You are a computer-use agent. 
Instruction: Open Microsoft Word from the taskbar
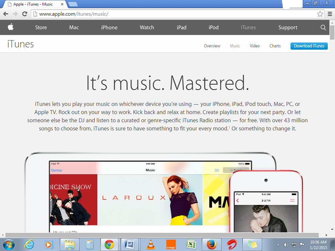point(130,244)
